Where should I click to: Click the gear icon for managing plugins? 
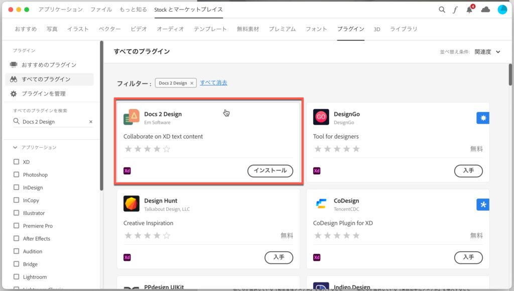coord(14,94)
